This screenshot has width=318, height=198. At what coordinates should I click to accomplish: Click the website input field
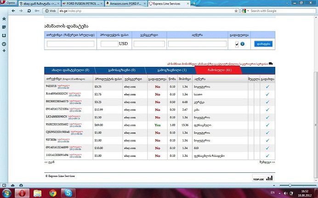click(x=149, y=44)
